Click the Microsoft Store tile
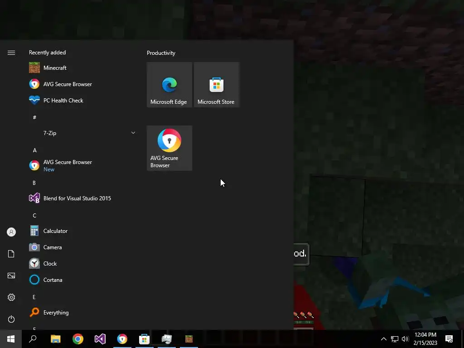This screenshot has height=348, width=464. point(216,85)
